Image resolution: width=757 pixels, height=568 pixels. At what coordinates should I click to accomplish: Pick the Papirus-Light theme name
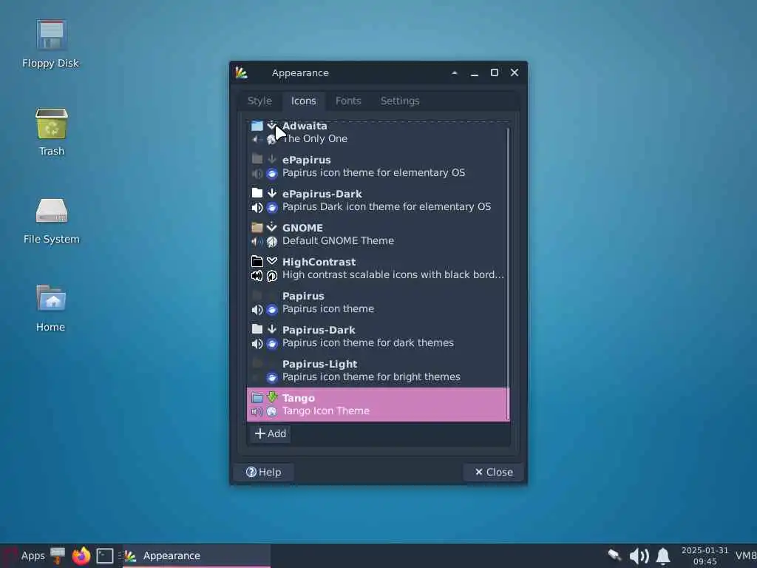(319, 364)
